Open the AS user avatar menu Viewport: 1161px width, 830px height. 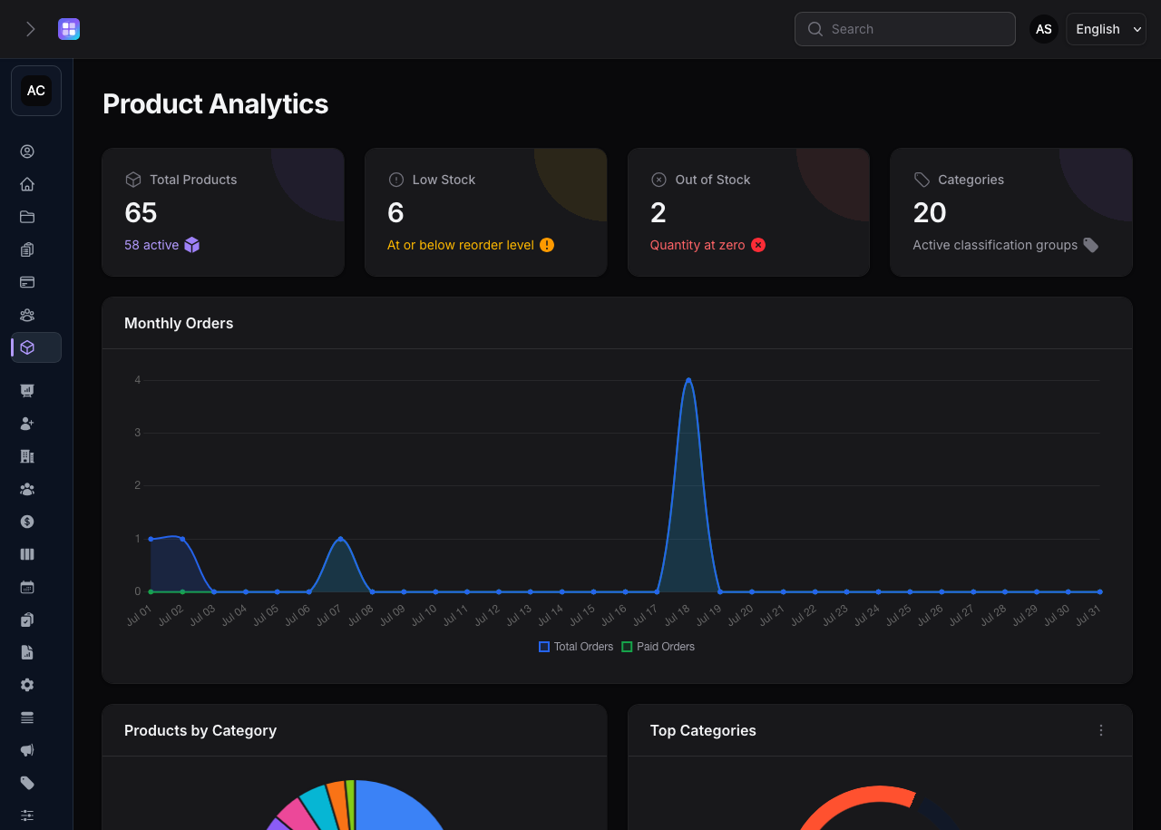point(1044,29)
